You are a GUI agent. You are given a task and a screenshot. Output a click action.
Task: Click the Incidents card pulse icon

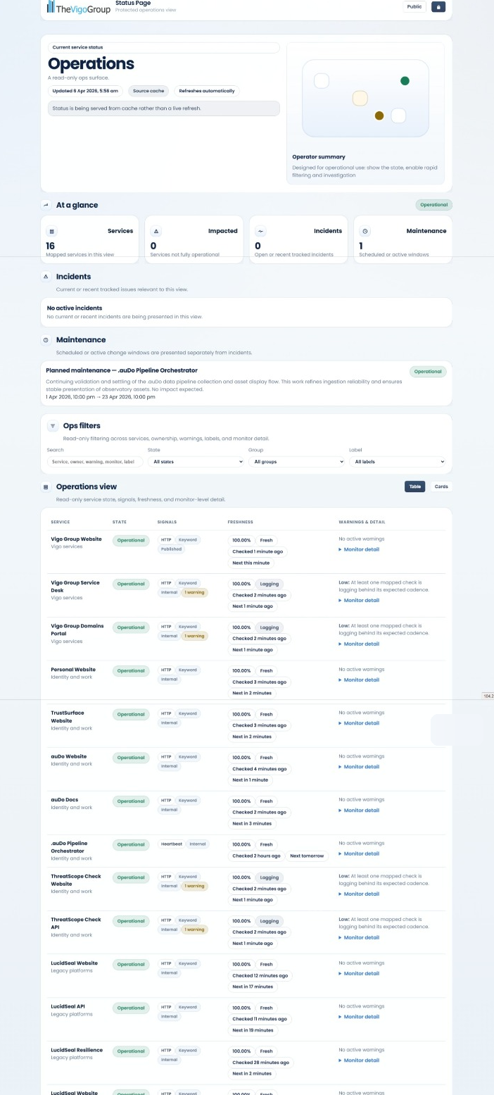coord(260,231)
